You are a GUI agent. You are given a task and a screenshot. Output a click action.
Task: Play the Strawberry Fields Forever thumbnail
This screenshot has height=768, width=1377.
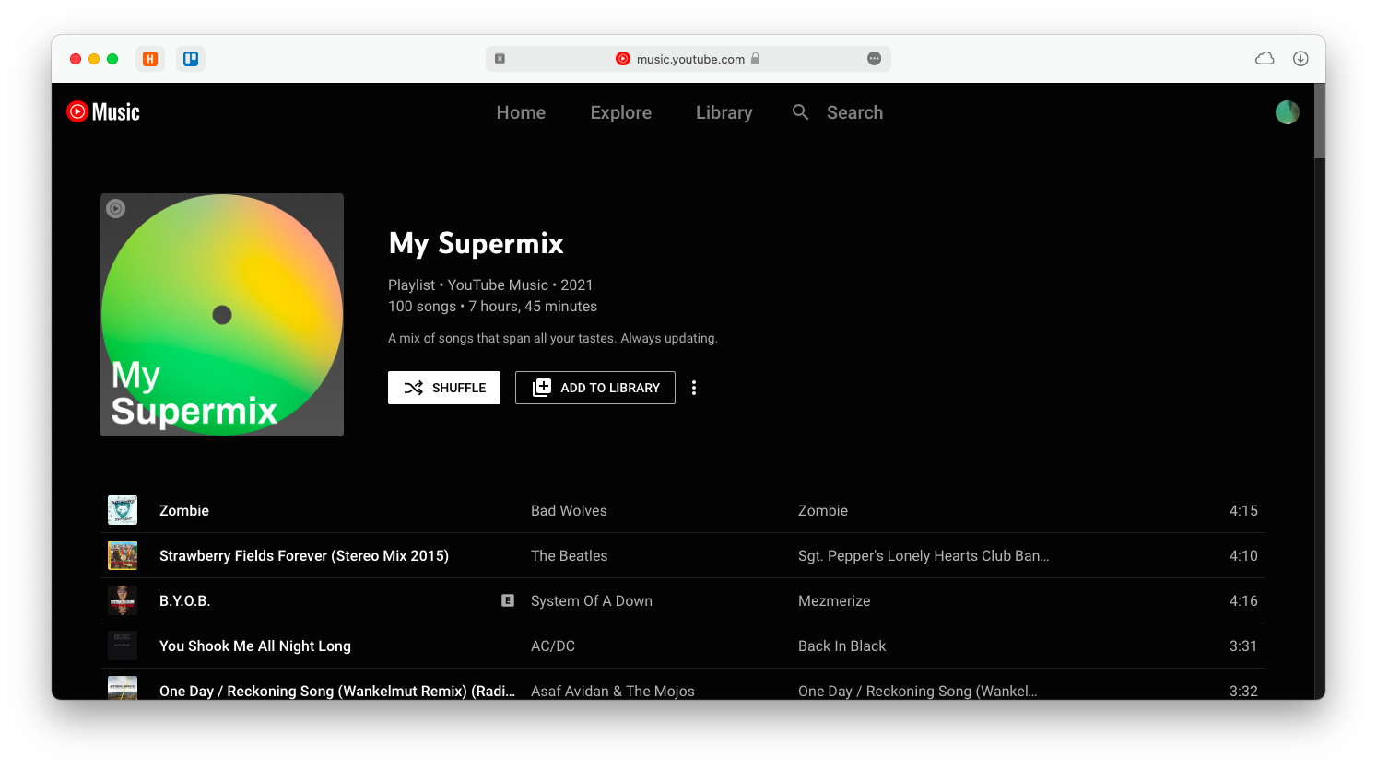(123, 555)
